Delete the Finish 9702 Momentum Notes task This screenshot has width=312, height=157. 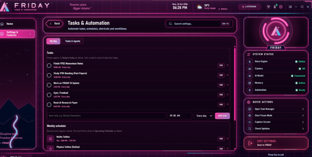pyautogui.click(x=228, y=65)
